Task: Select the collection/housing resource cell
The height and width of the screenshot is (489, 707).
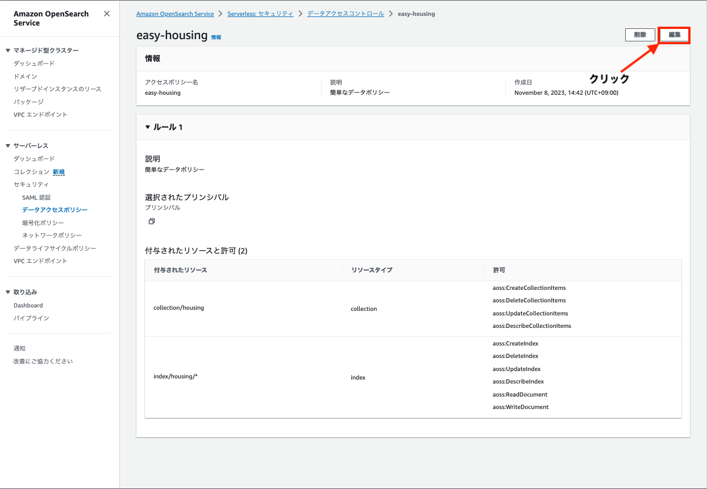Action: 178,307
